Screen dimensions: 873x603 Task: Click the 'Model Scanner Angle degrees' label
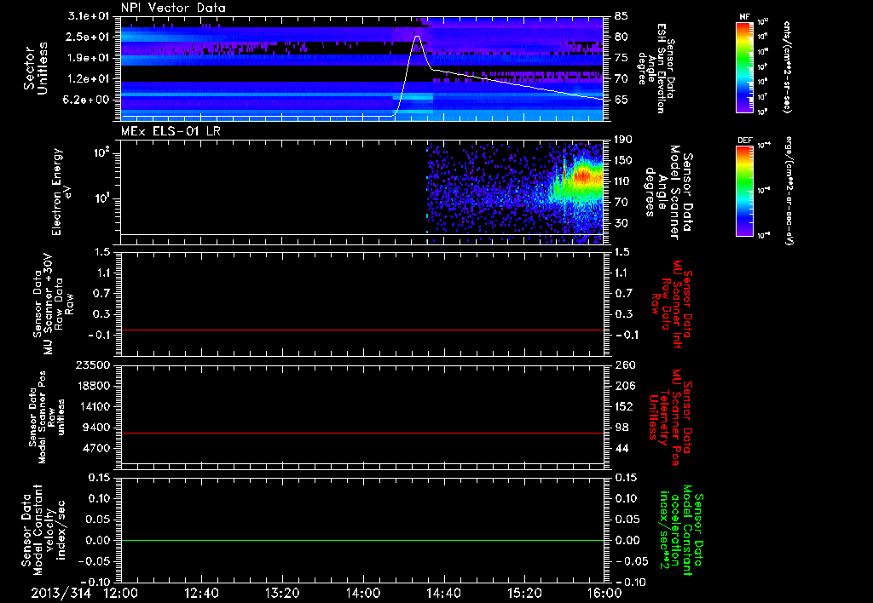coord(662,192)
